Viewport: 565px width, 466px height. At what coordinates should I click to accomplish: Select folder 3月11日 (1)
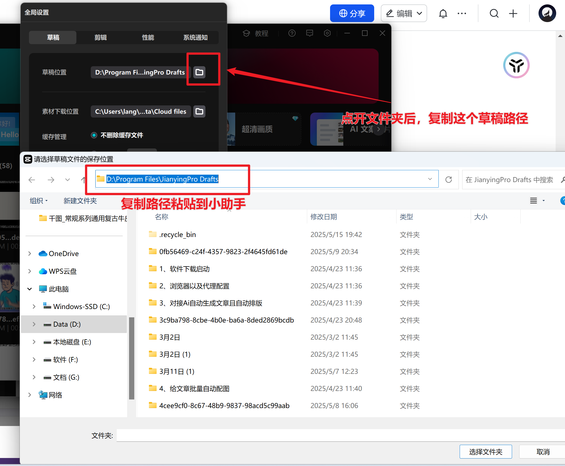[x=172, y=371]
